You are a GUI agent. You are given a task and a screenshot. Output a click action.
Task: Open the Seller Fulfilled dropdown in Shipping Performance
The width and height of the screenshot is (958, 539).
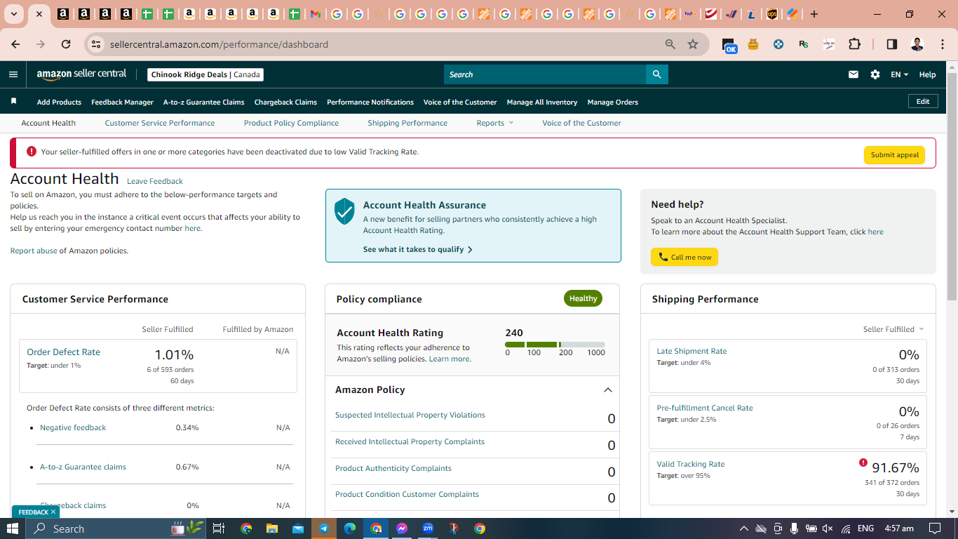point(893,329)
